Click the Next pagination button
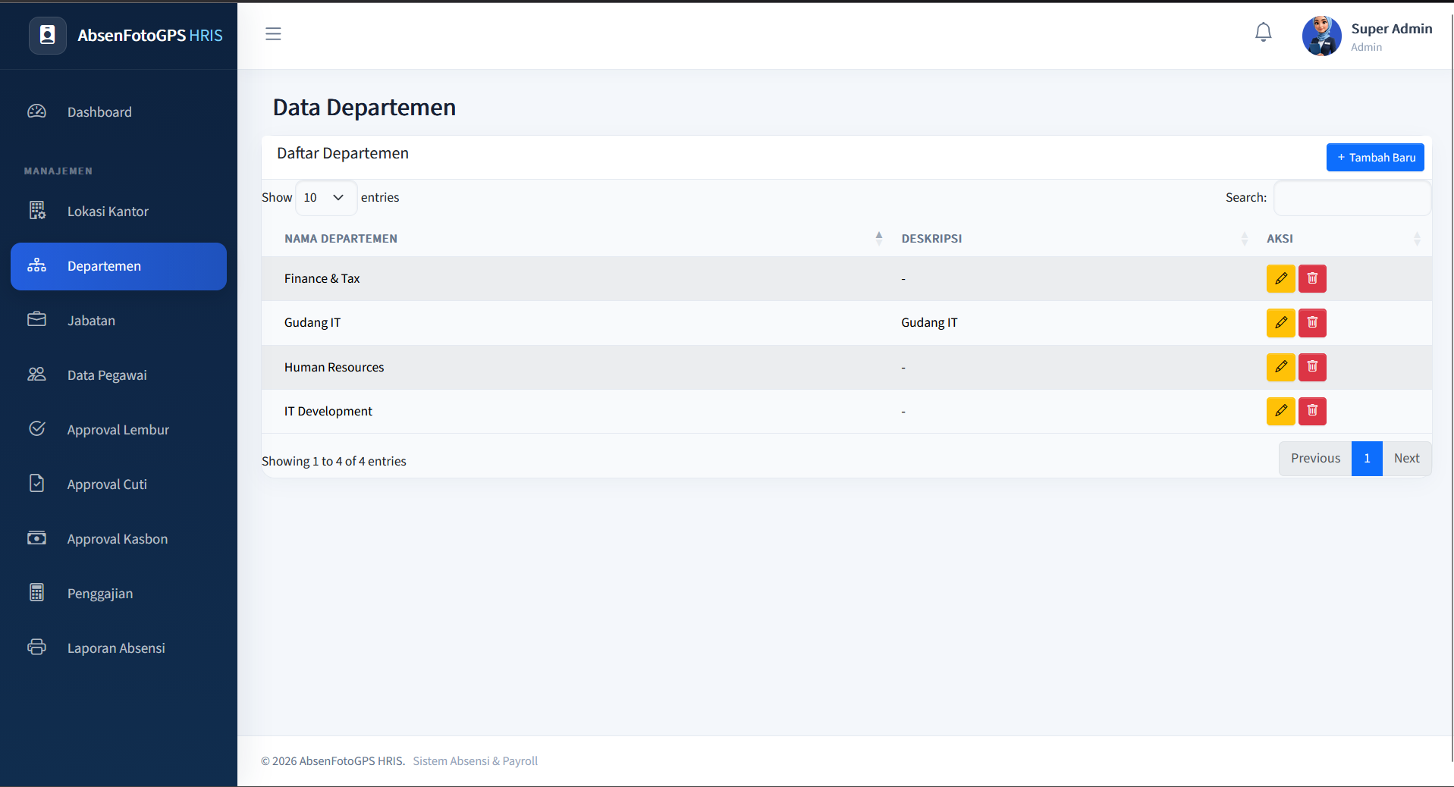The width and height of the screenshot is (1454, 787). 1407,459
